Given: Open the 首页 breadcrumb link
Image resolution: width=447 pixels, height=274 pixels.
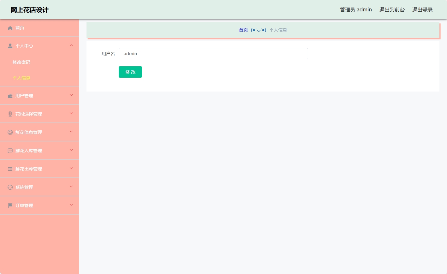Looking at the screenshot, I should tap(243, 30).
